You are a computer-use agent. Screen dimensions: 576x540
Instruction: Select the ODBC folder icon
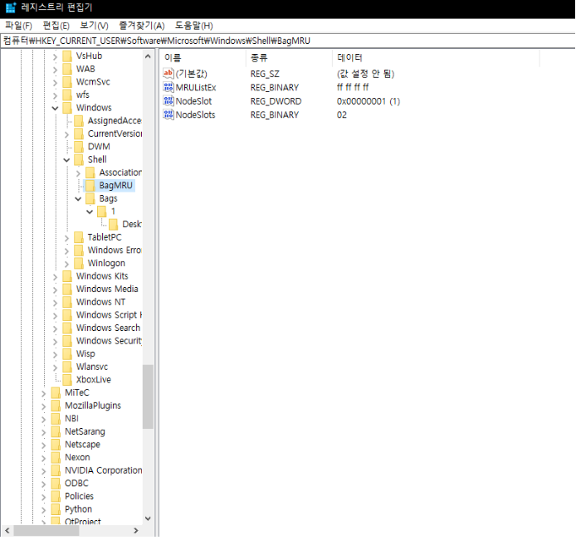click(56, 484)
